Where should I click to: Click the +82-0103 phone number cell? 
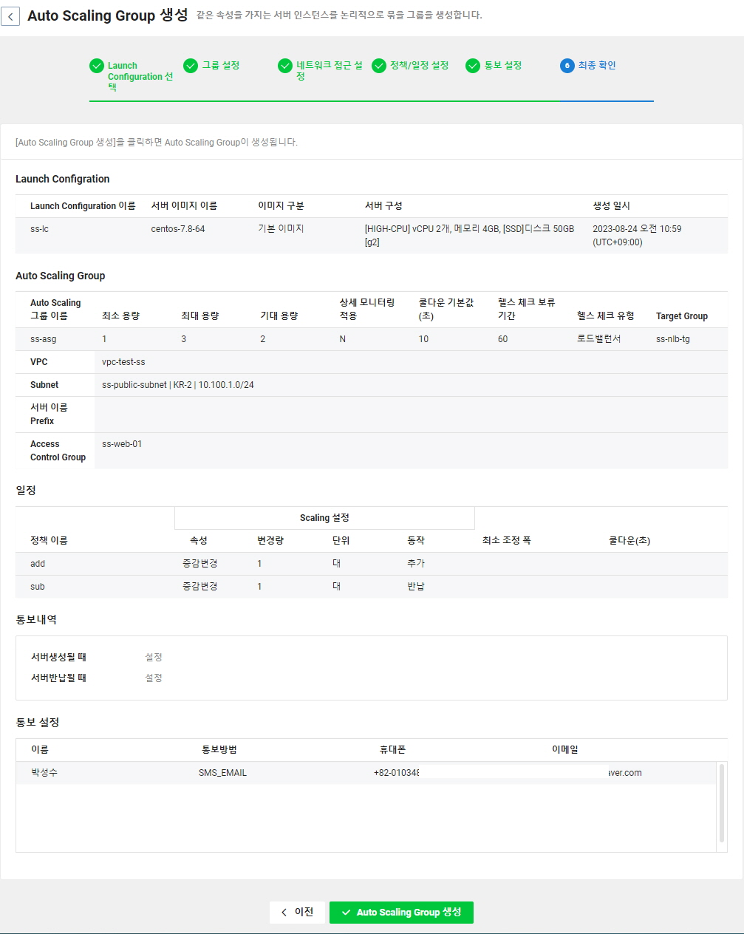(x=397, y=773)
